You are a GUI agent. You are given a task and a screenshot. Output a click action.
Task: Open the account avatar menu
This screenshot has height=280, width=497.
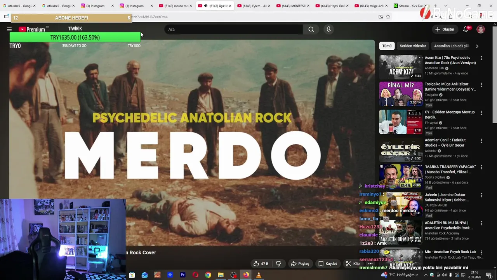coord(481,30)
